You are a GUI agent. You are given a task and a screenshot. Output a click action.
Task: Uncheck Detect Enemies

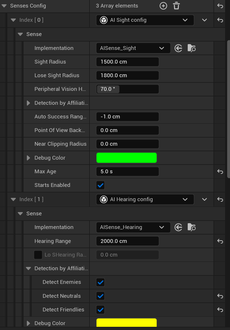101,282
